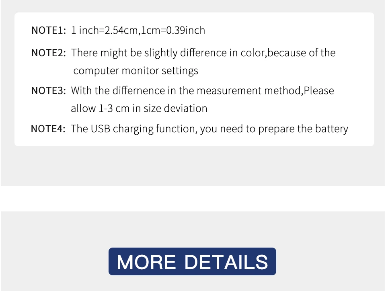Click the NOTE1 label

coord(49,30)
